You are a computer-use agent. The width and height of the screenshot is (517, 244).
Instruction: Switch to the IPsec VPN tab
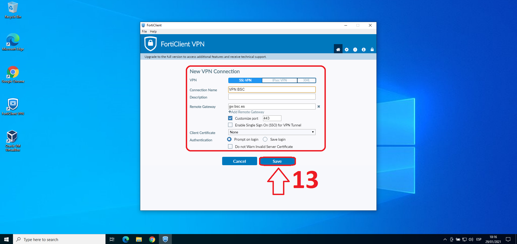[x=280, y=80]
